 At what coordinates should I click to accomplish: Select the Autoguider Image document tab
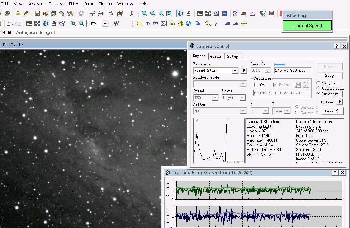click(34, 33)
